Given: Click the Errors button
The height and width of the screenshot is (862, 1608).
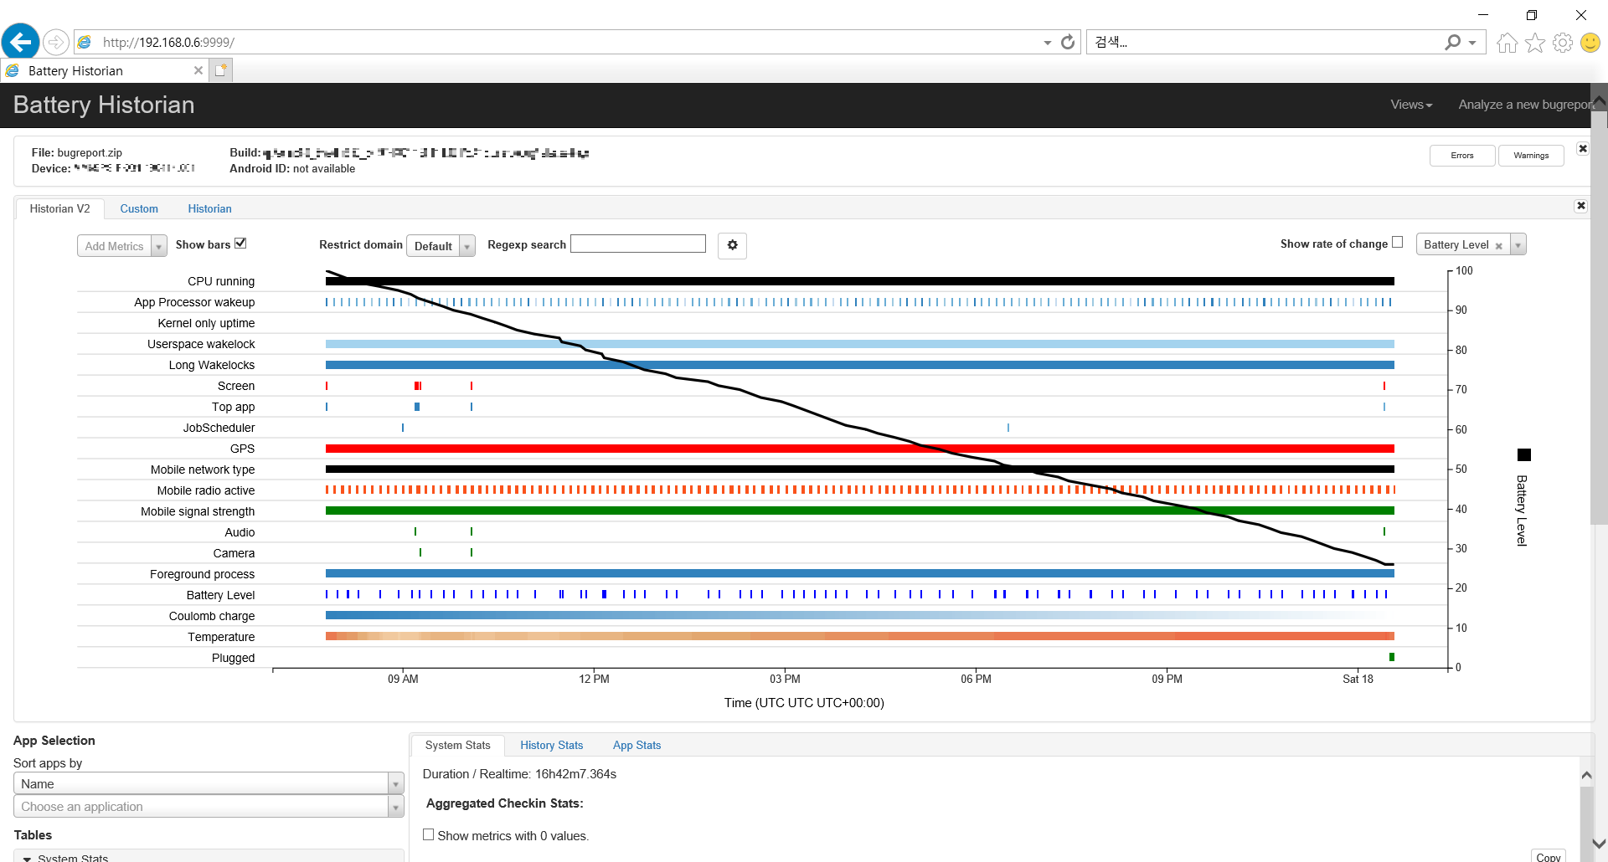Looking at the screenshot, I should [x=1462, y=156].
